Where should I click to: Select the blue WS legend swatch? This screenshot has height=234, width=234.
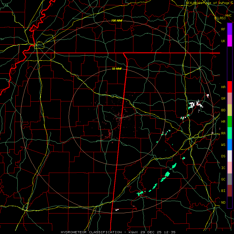click(x=230, y=145)
